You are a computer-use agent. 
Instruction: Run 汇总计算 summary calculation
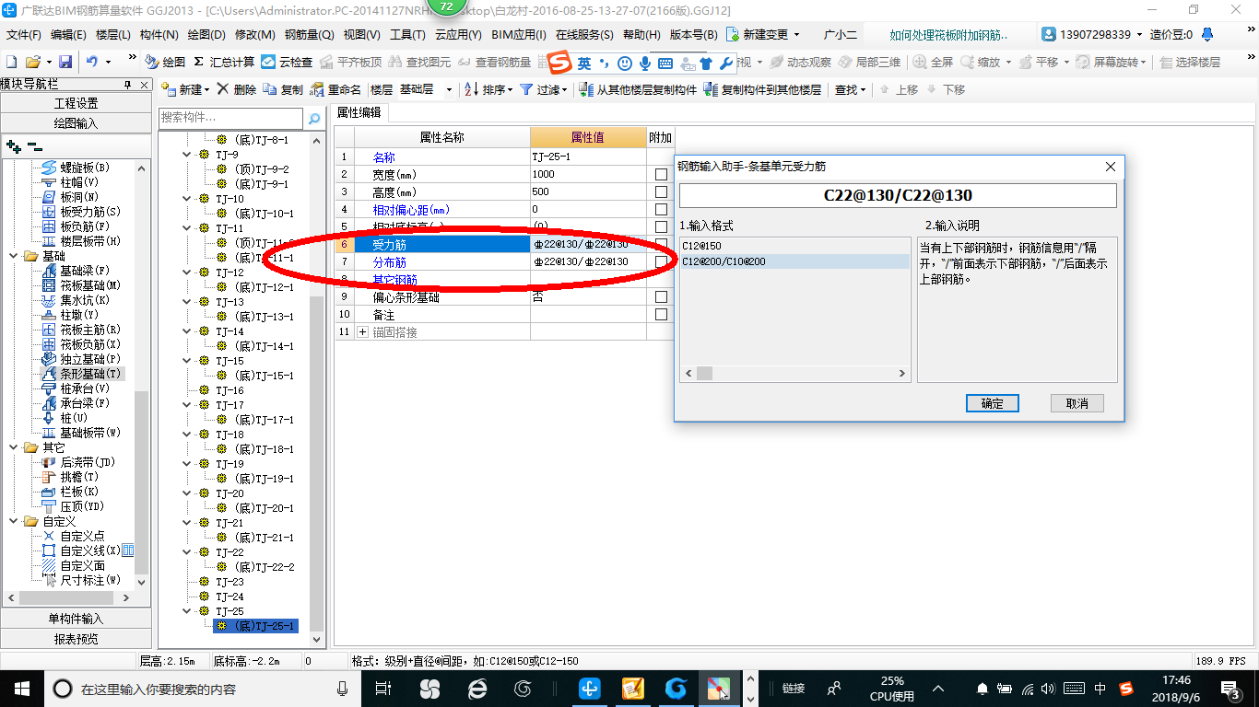click(224, 62)
